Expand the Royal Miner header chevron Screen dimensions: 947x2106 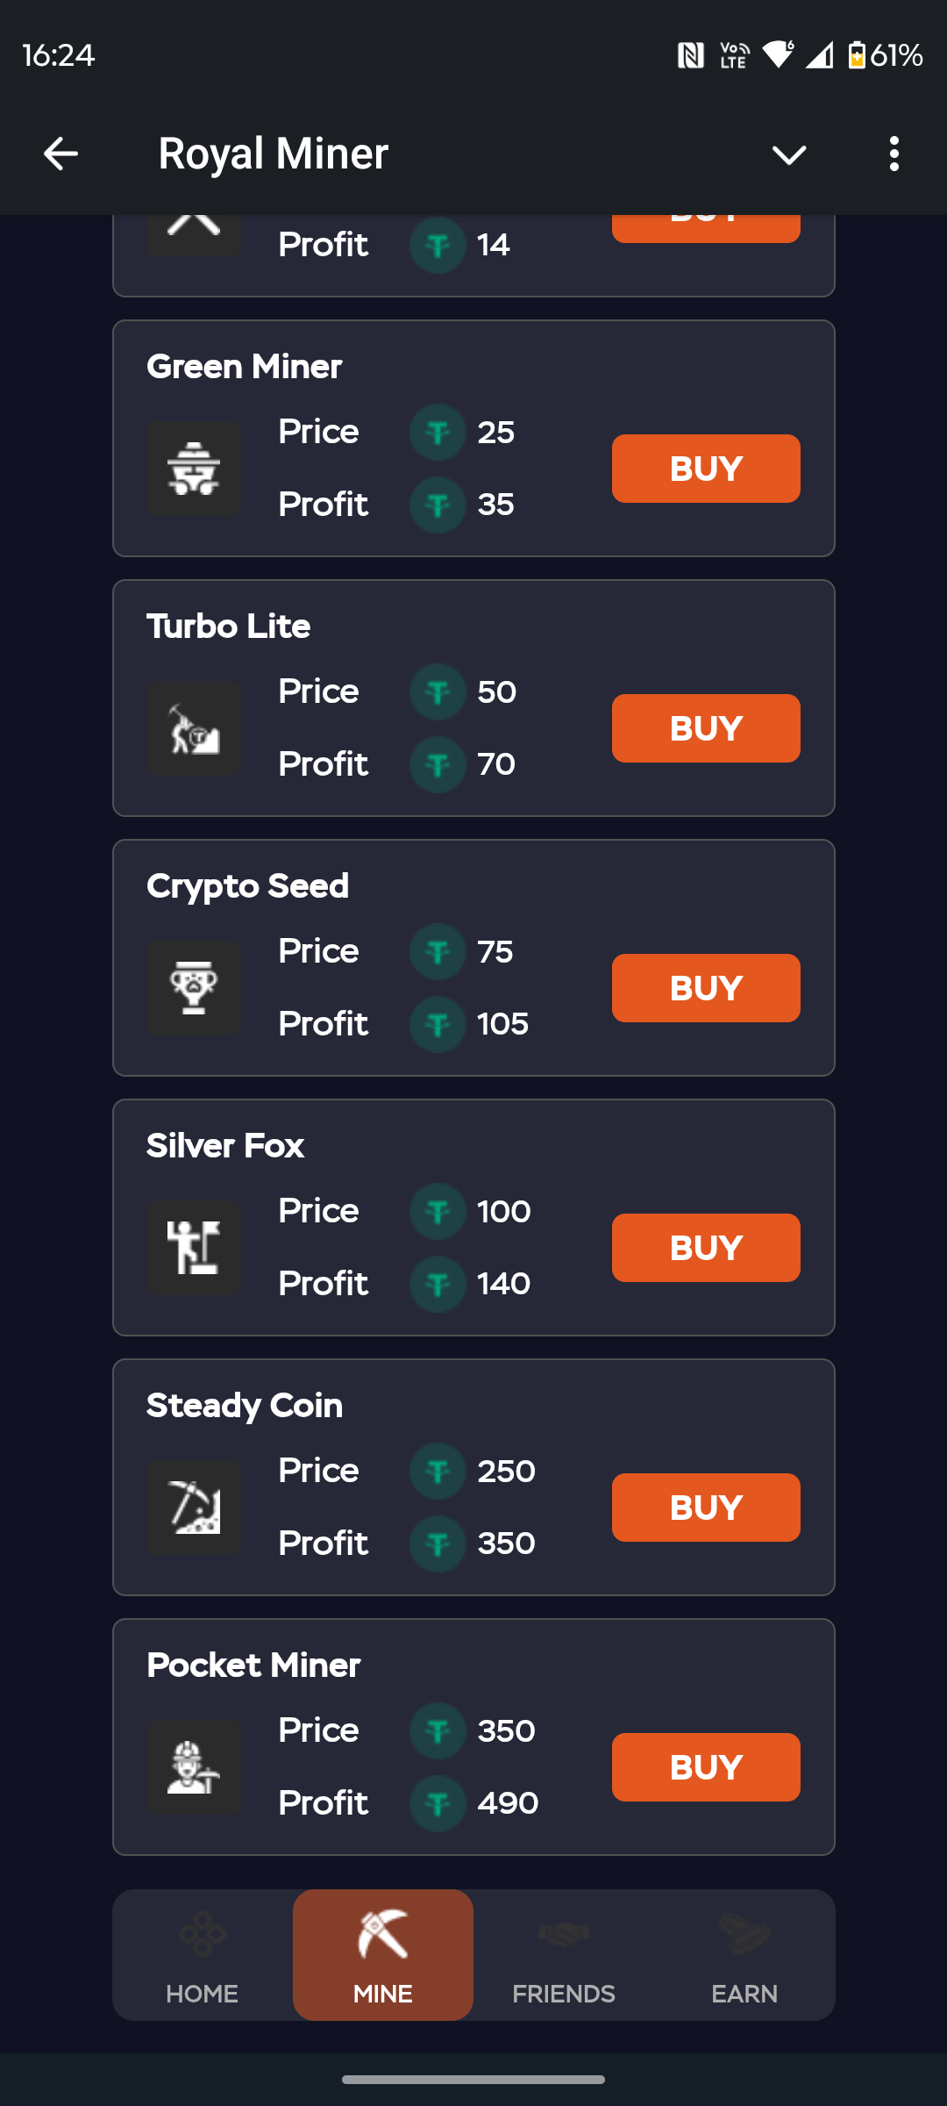[788, 155]
